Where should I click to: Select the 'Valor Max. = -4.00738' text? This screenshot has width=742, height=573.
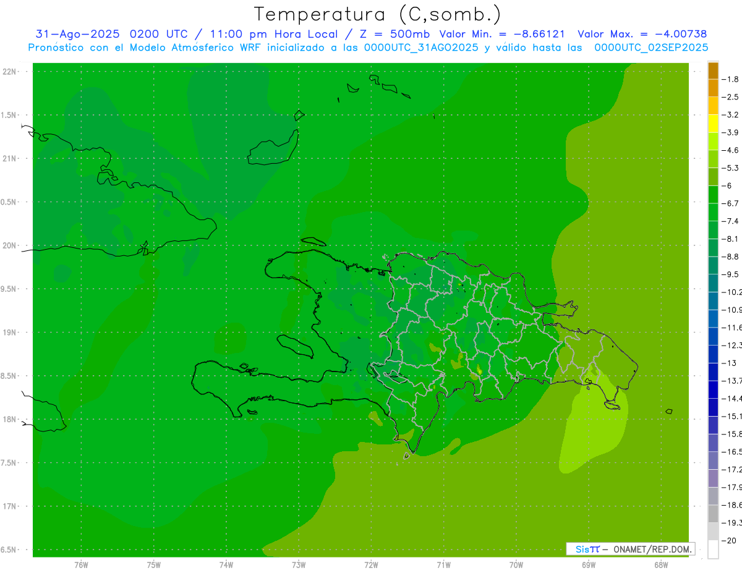pos(642,34)
